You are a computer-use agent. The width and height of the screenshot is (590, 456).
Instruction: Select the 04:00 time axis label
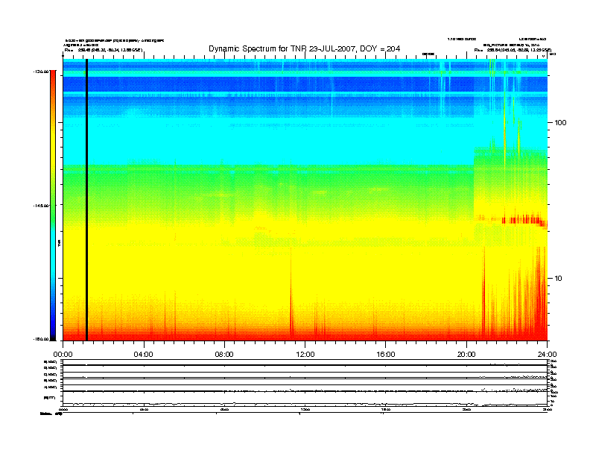(x=144, y=355)
